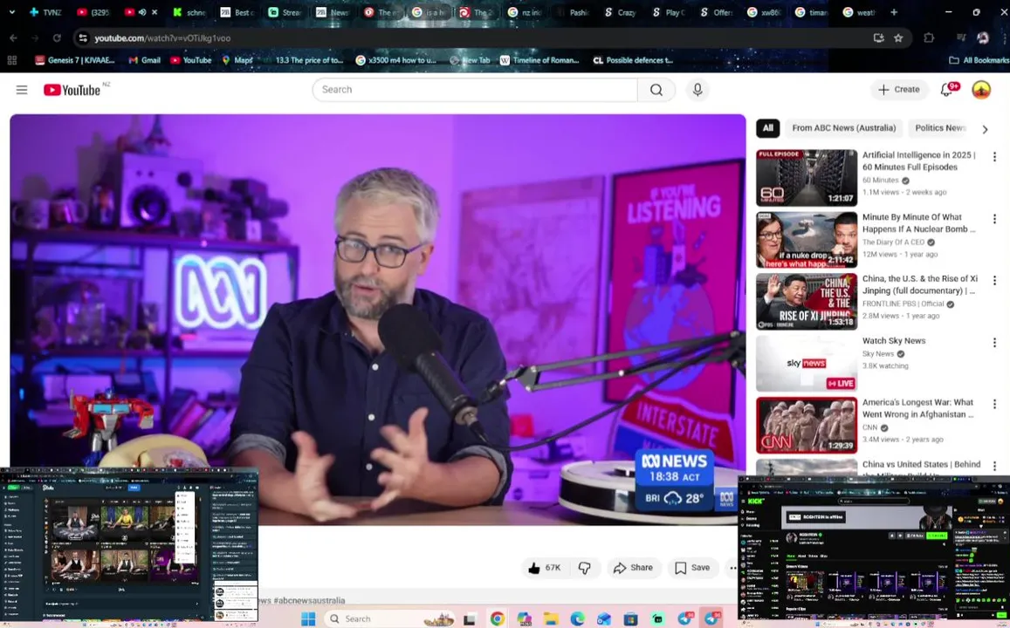
Task: Open options menu for Nuclear Bomb video
Action: tap(994, 219)
